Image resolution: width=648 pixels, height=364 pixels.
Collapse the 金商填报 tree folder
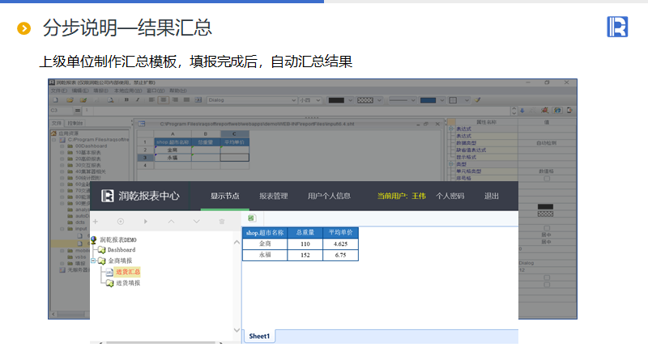pos(95,260)
